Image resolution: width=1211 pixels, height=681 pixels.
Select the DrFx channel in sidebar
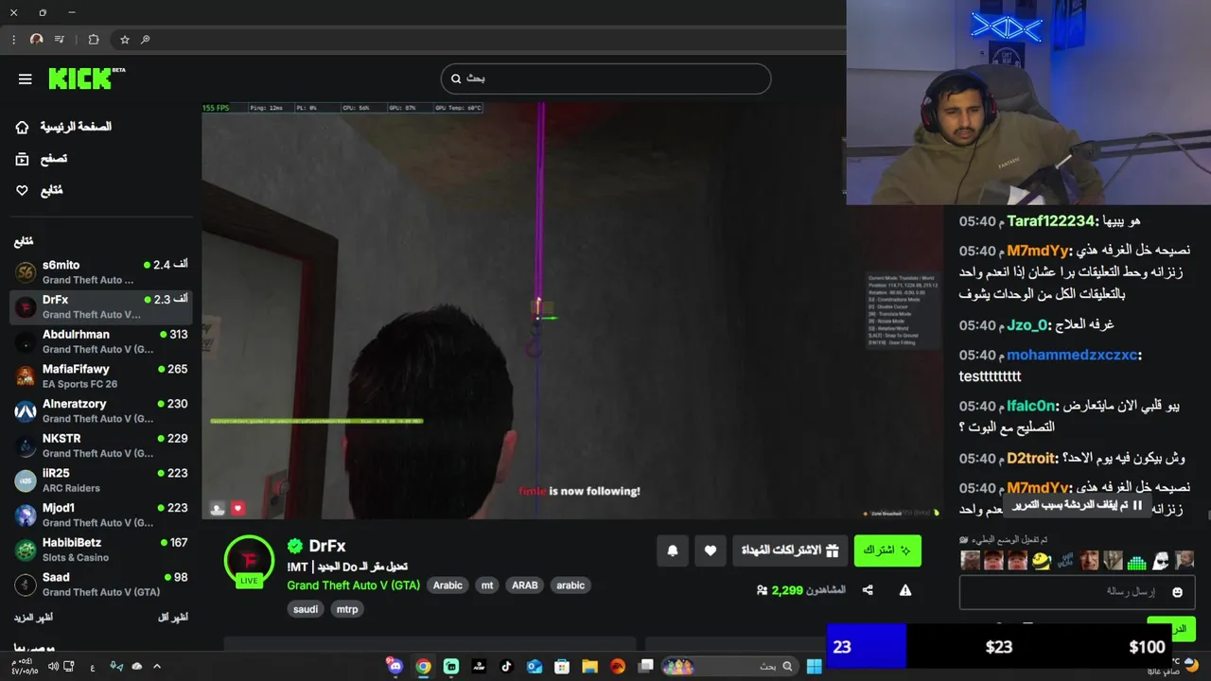pos(101,306)
